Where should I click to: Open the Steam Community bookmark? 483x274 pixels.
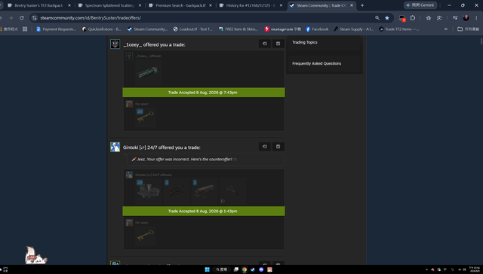click(x=147, y=29)
